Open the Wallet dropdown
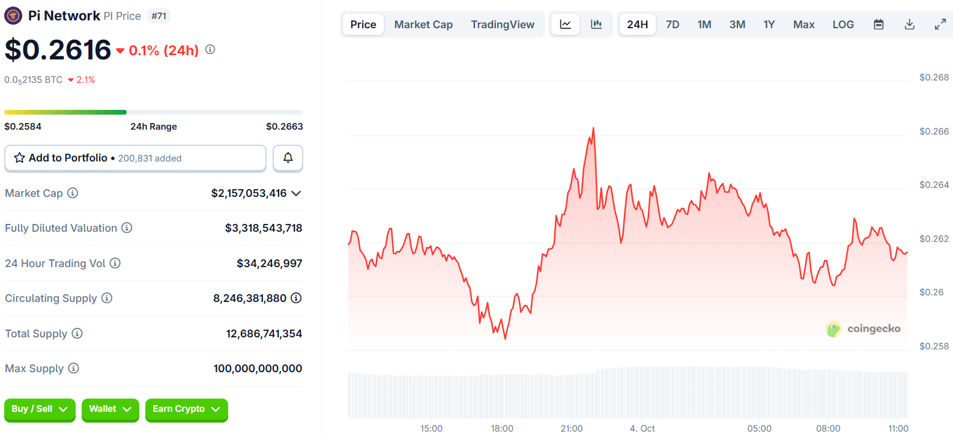 click(110, 409)
